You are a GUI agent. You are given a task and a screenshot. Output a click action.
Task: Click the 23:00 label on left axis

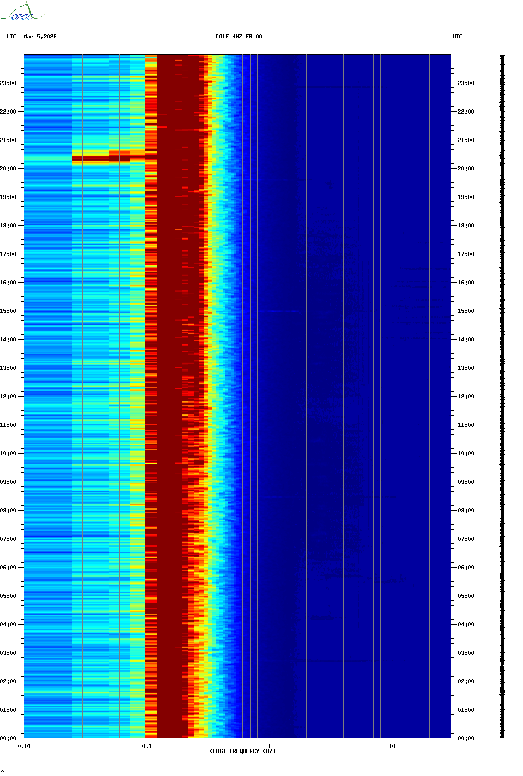[x=8, y=83]
